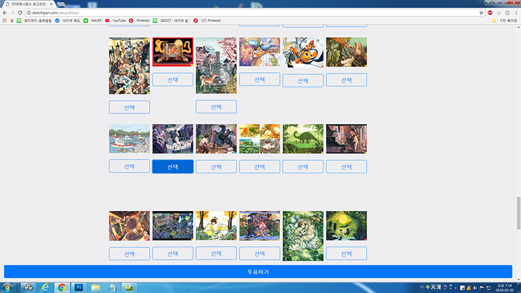The height and width of the screenshot is (293, 521).
Task: Click 선택 under the yellow-green leaves artwork
Action: click(346, 253)
